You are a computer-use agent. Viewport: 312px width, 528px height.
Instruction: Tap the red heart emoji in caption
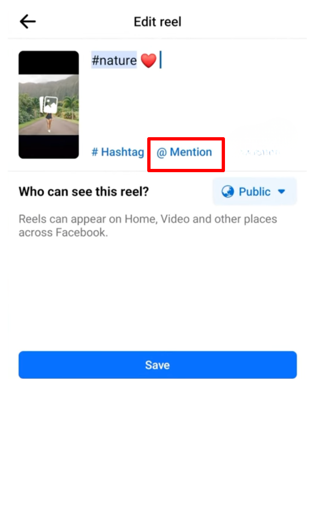tap(148, 61)
